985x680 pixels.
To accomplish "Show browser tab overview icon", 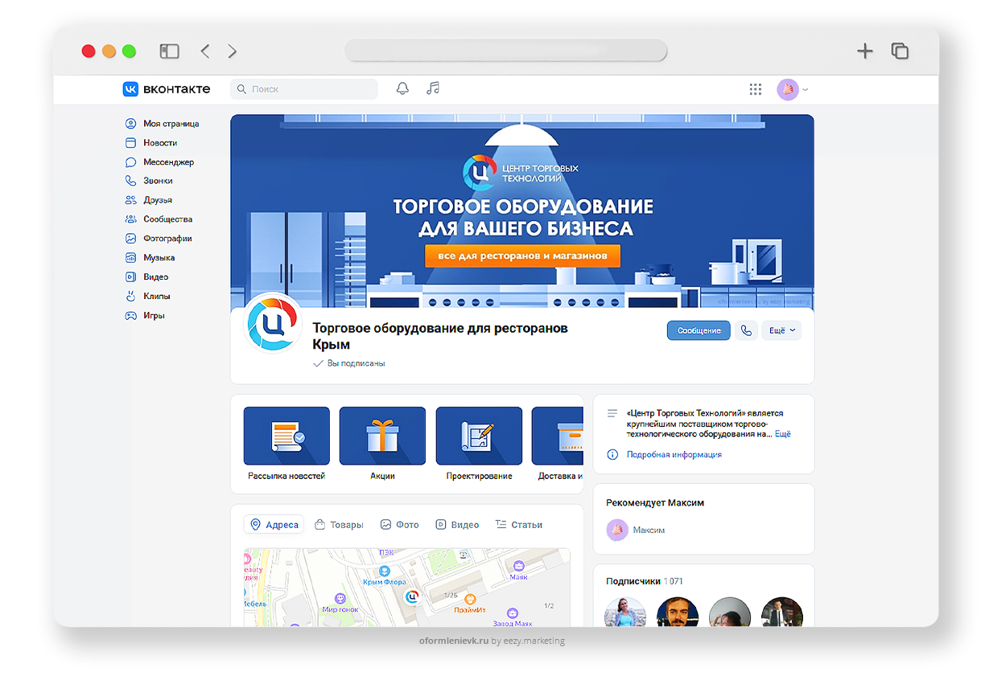I will point(900,51).
